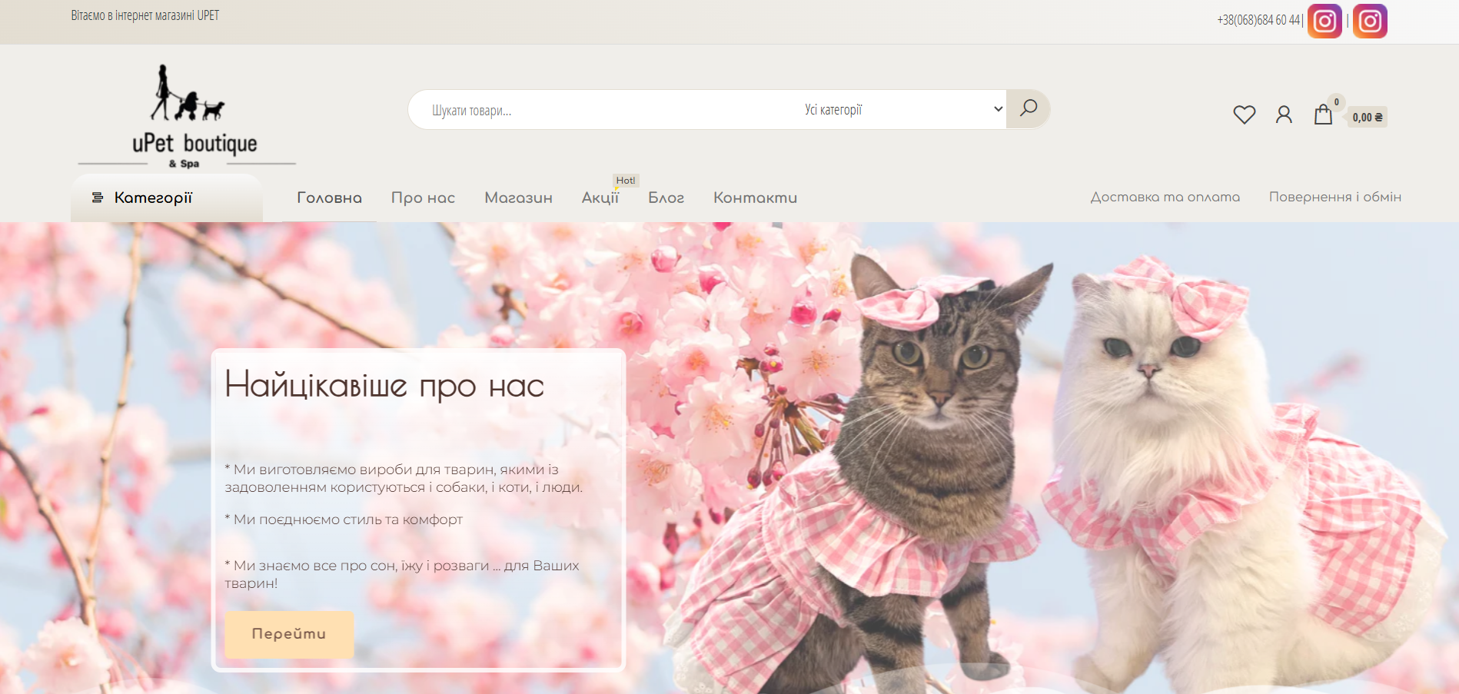Viewport: 1459px width, 694px height.
Task: Open the wishlist heart icon
Action: tap(1244, 115)
